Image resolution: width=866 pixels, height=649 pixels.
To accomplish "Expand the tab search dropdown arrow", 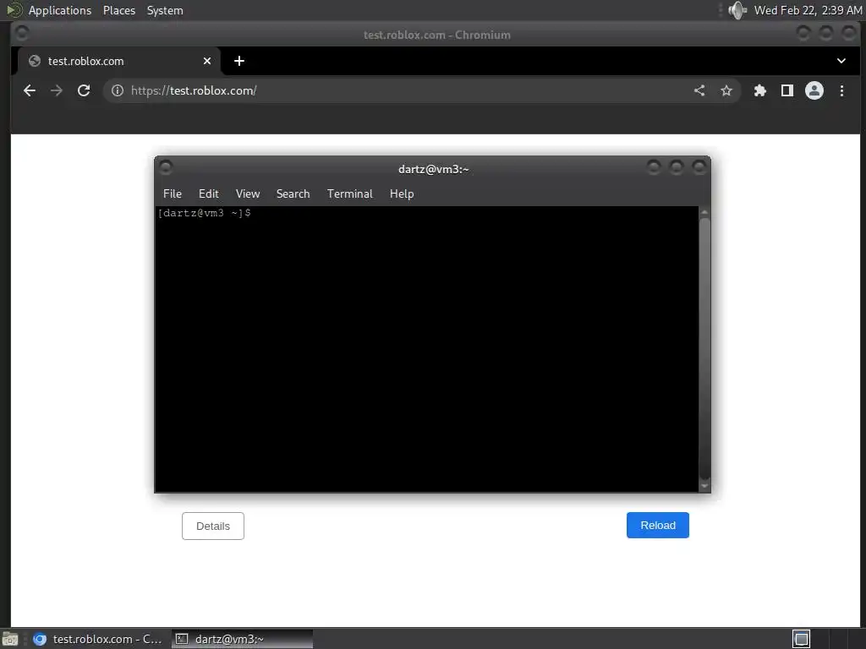I will coord(841,61).
